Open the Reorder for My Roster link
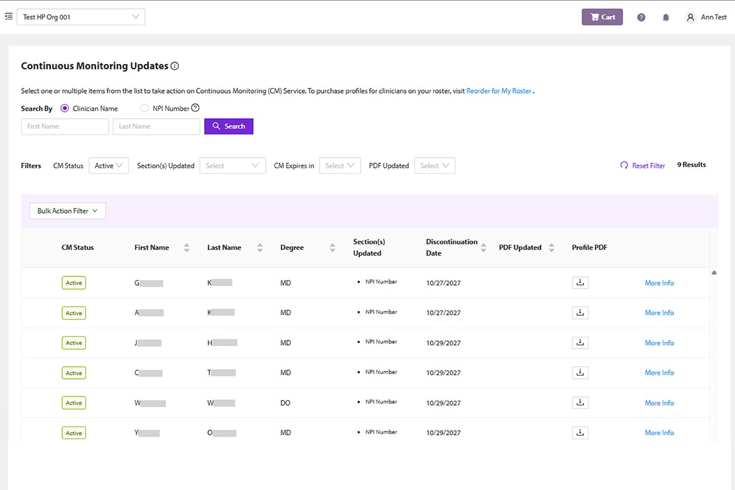This screenshot has height=490, width=735. pos(499,91)
